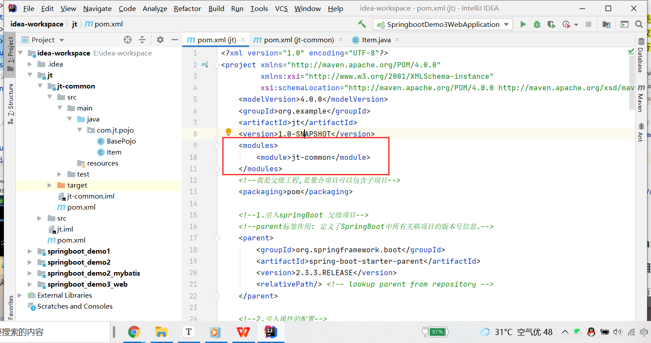The width and height of the screenshot is (651, 343).
Task: Open the run configuration dropdown
Action: (x=443, y=24)
